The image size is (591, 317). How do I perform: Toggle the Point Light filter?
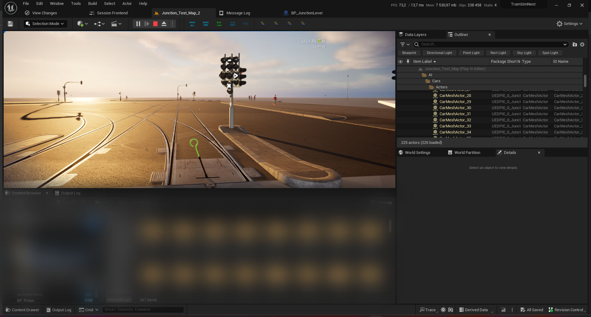click(x=471, y=53)
